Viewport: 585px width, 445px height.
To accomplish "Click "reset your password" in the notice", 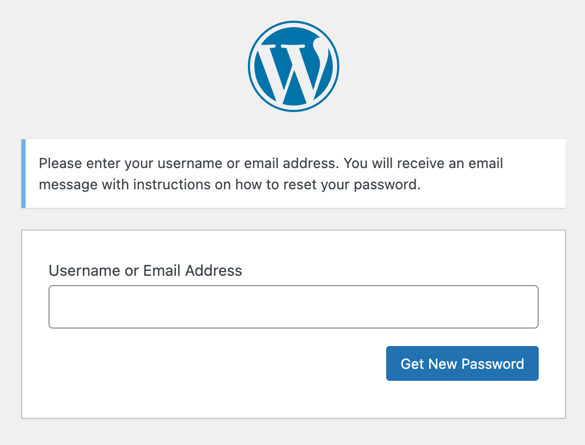I will click(x=358, y=184).
